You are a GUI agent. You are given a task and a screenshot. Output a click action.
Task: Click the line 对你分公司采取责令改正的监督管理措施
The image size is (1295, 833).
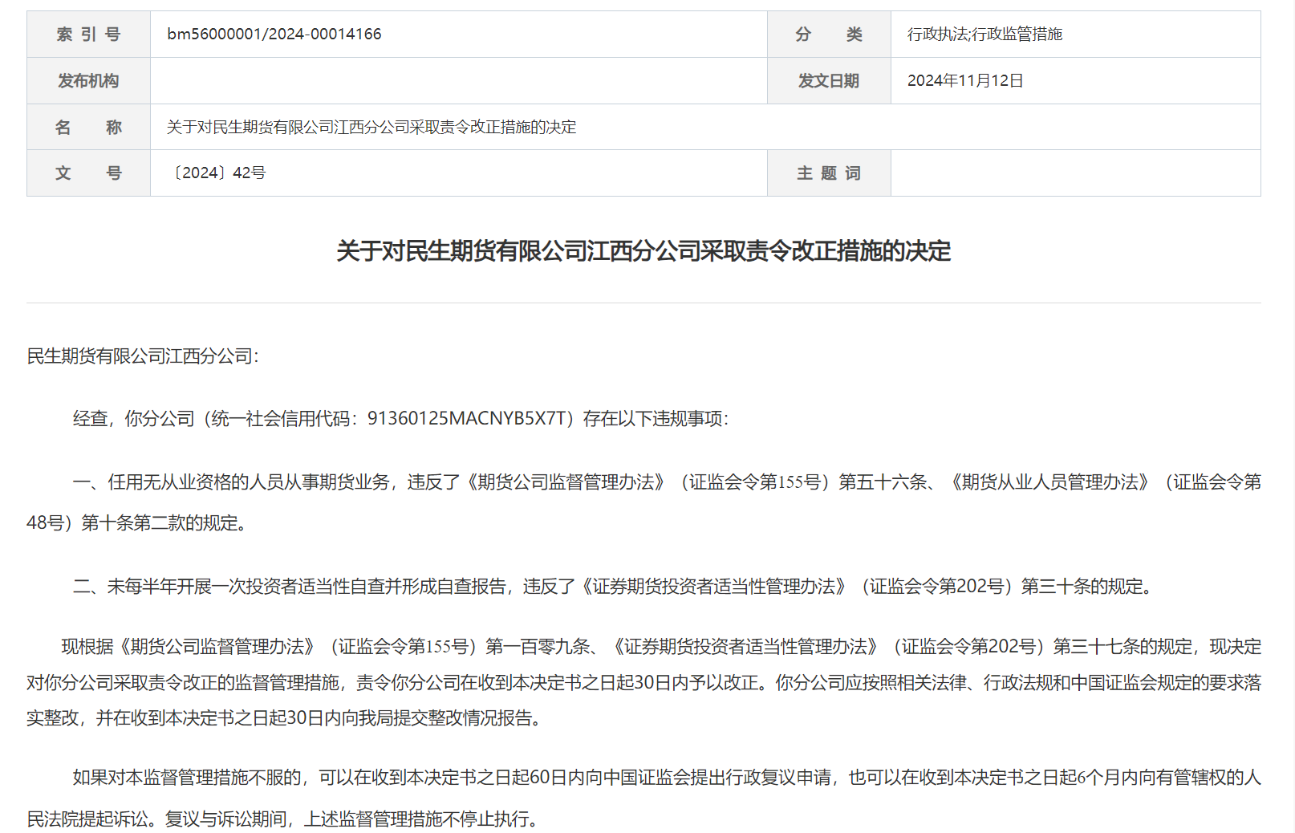643,682
